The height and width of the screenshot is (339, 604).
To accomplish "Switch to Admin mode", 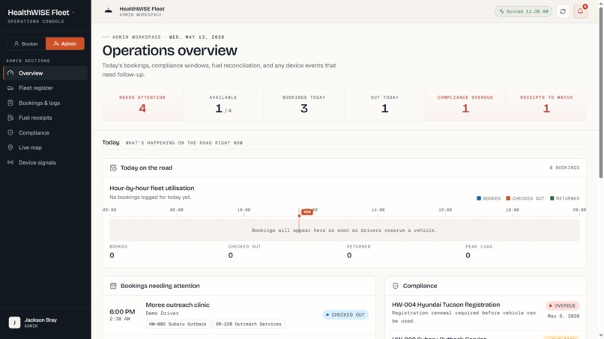I will [64, 44].
